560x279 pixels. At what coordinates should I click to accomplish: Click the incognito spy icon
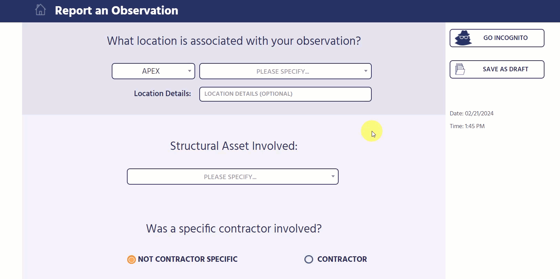463,38
